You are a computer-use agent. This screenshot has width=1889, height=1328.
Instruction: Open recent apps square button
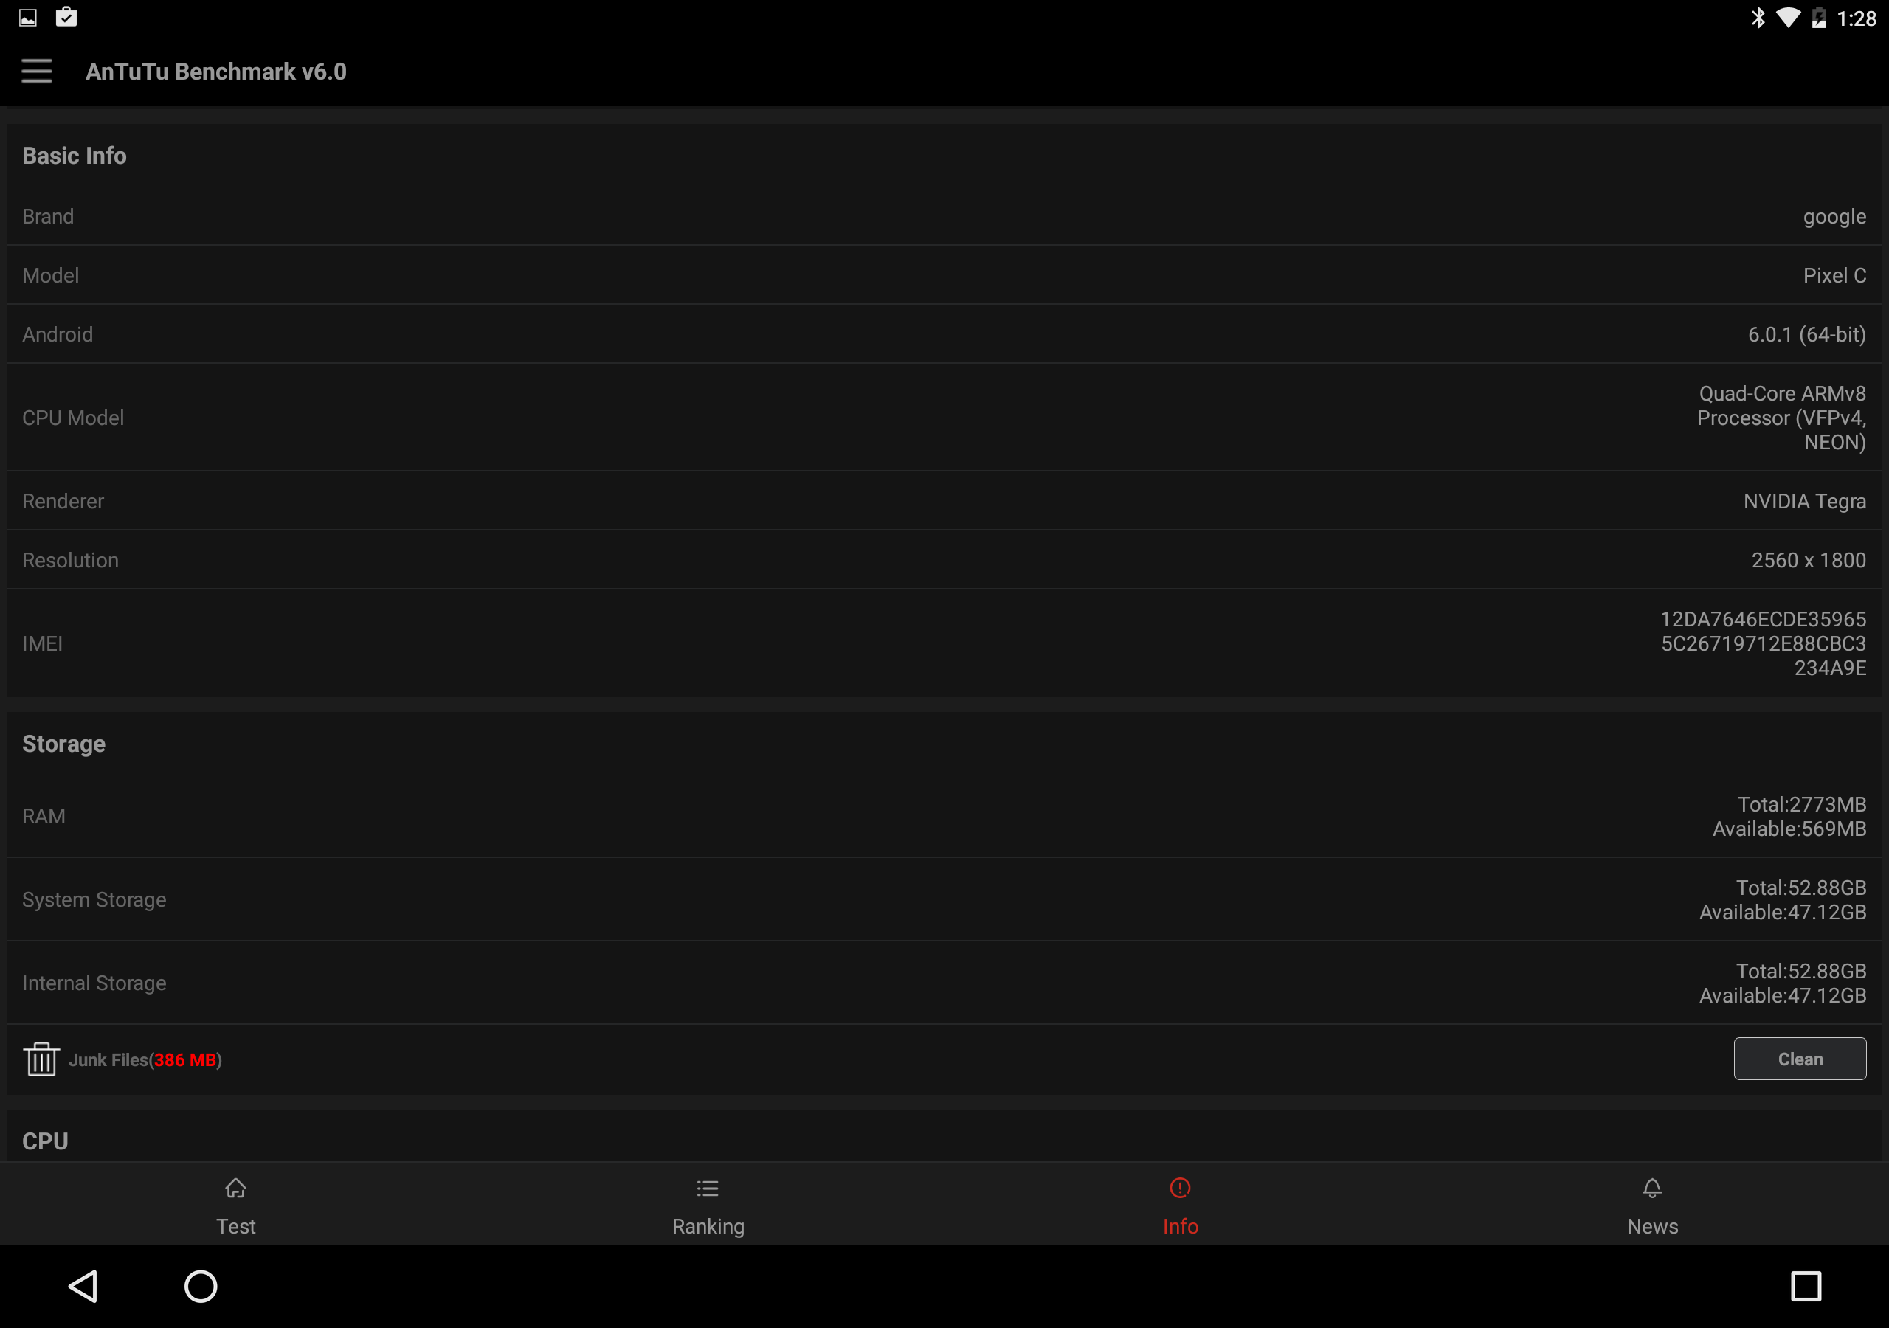click(1806, 1286)
